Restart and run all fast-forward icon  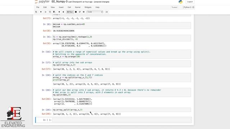84,12
